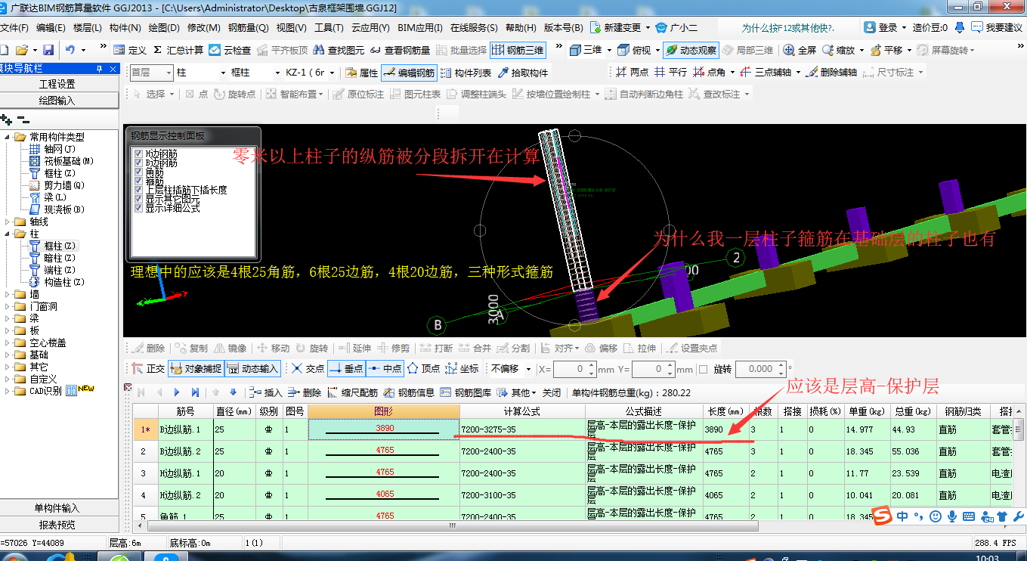This screenshot has width=1027, height=561.
Task: Toggle 正交 orthogonal mode
Action: click(x=147, y=369)
